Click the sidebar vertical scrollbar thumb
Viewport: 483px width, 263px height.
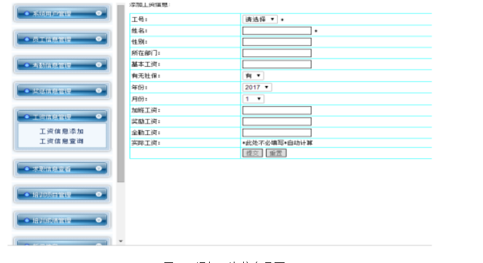(x=121, y=93)
